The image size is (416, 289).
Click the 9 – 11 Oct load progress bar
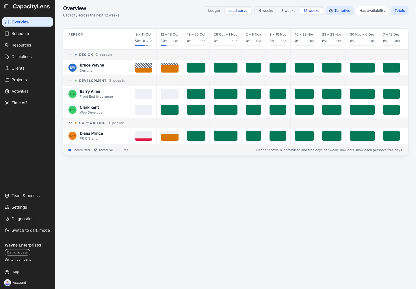[x=144, y=46]
